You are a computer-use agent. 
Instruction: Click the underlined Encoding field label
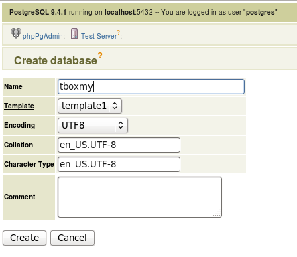tap(19, 125)
